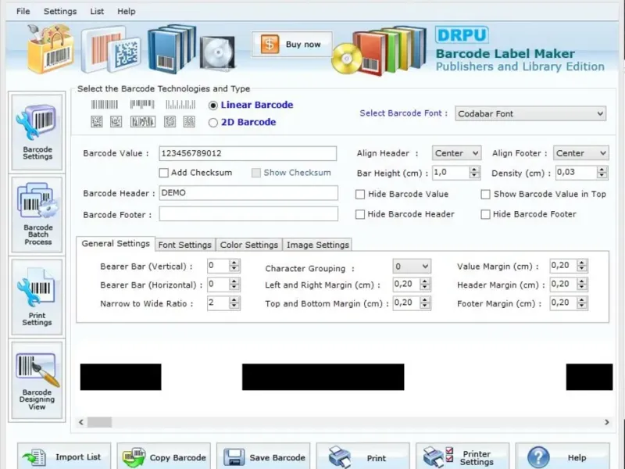Open the Barcode Settings sidebar panel
Screen dimensions: 625x469
tap(37, 133)
